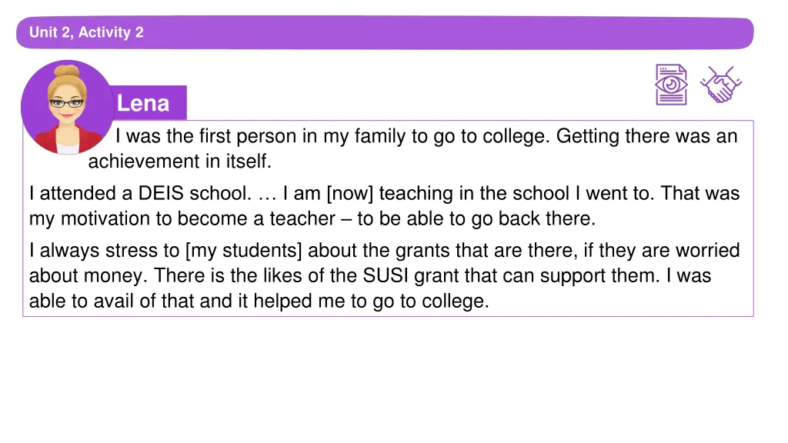
Task: Click the paragraph beginning 'I attended a DEIS school'
Action: [x=384, y=206]
